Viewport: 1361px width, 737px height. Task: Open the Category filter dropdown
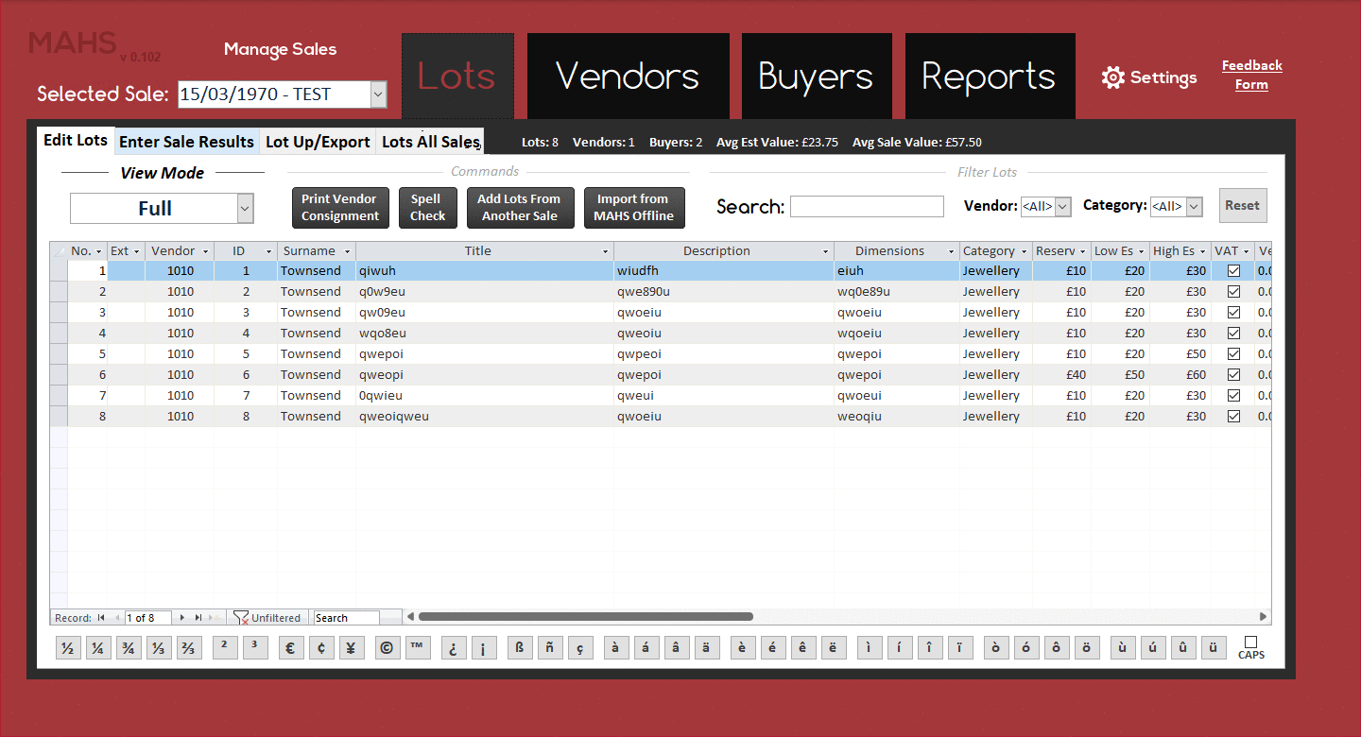(1194, 206)
